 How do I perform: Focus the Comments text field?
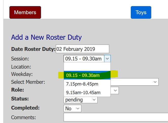click(x=116, y=117)
